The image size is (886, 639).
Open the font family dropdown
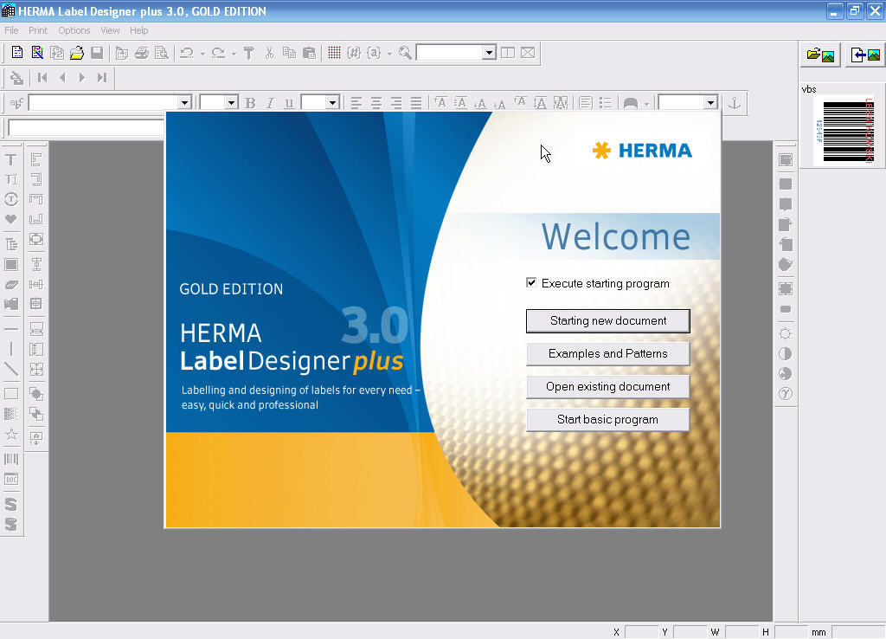click(183, 102)
